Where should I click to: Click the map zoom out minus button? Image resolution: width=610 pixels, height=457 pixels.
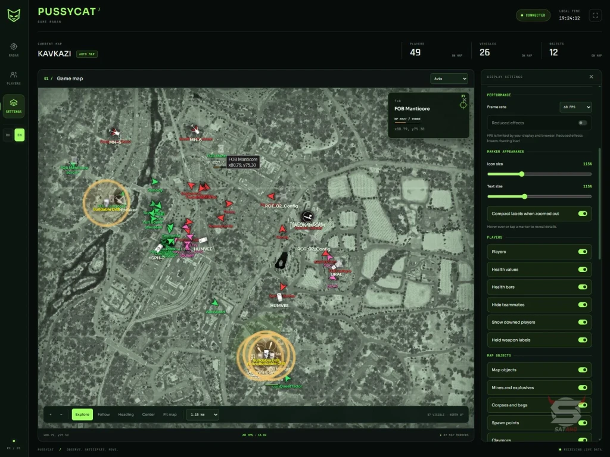tap(61, 415)
